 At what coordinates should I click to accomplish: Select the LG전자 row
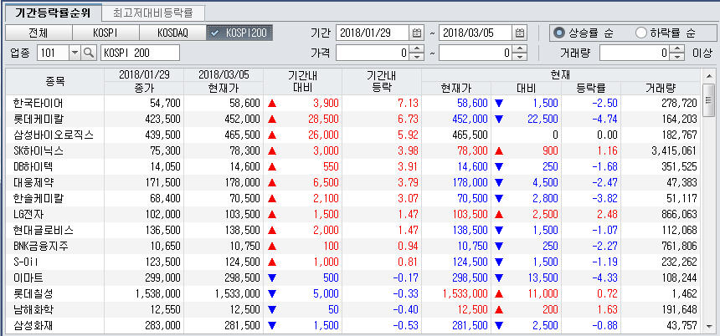[x=353, y=214]
